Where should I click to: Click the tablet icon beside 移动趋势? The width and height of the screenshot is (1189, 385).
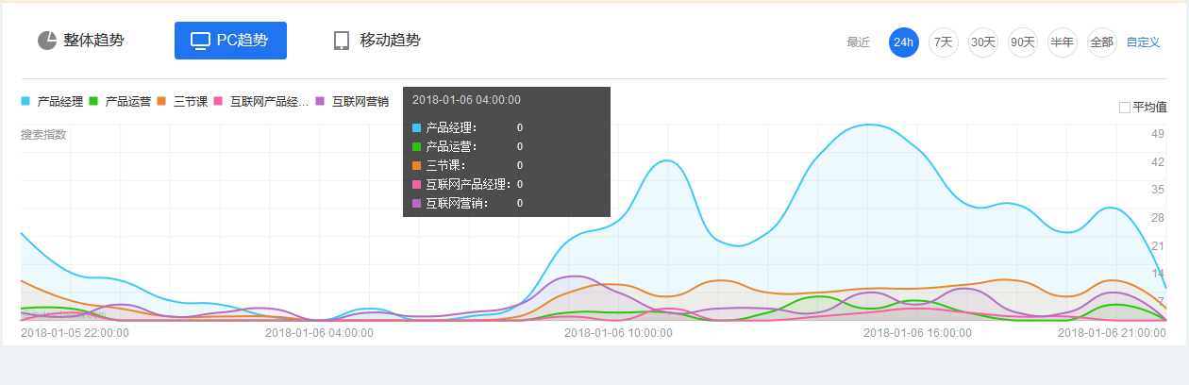(x=342, y=41)
